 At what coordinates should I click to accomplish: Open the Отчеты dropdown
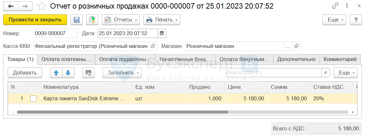tap(121, 20)
